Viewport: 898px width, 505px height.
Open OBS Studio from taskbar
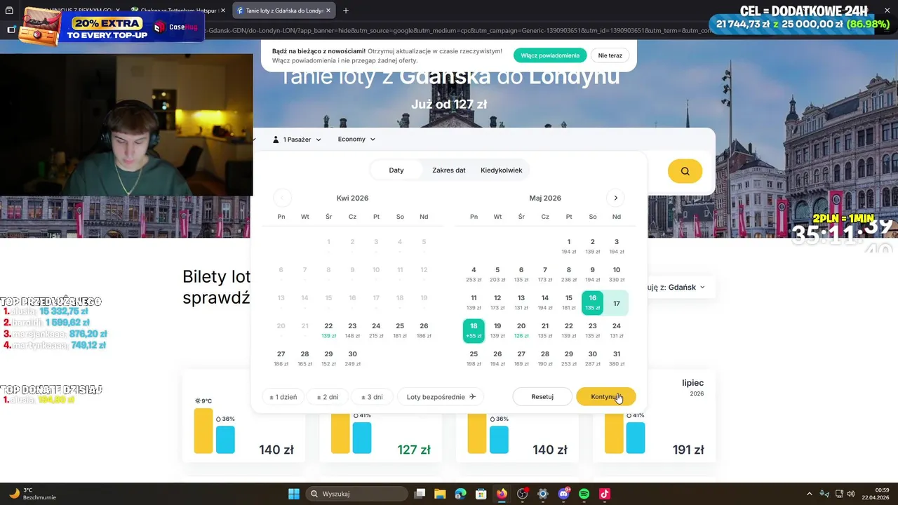point(522,494)
